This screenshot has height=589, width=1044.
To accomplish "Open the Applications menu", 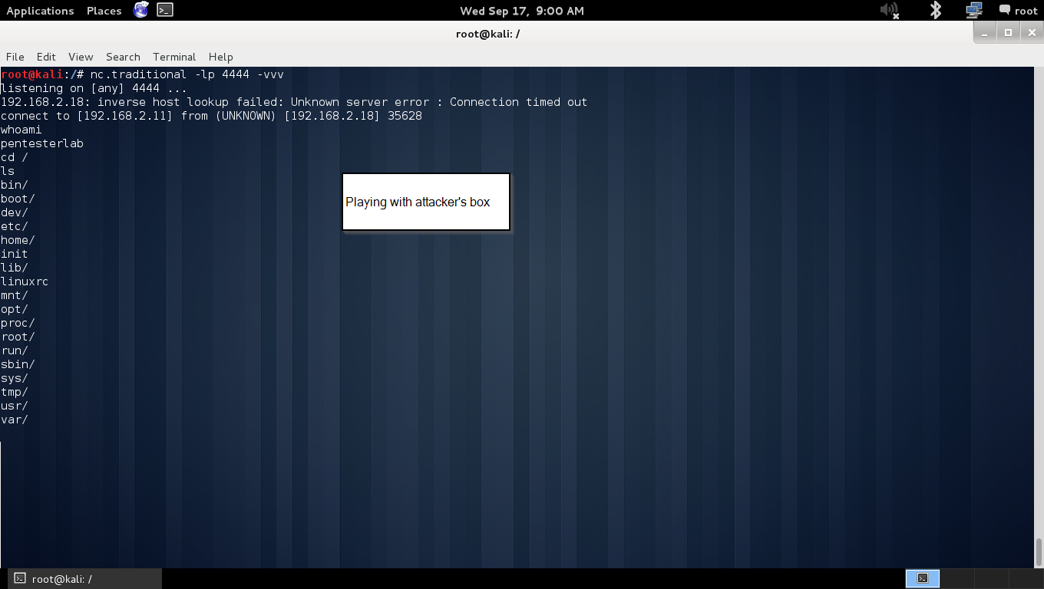I will point(40,11).
